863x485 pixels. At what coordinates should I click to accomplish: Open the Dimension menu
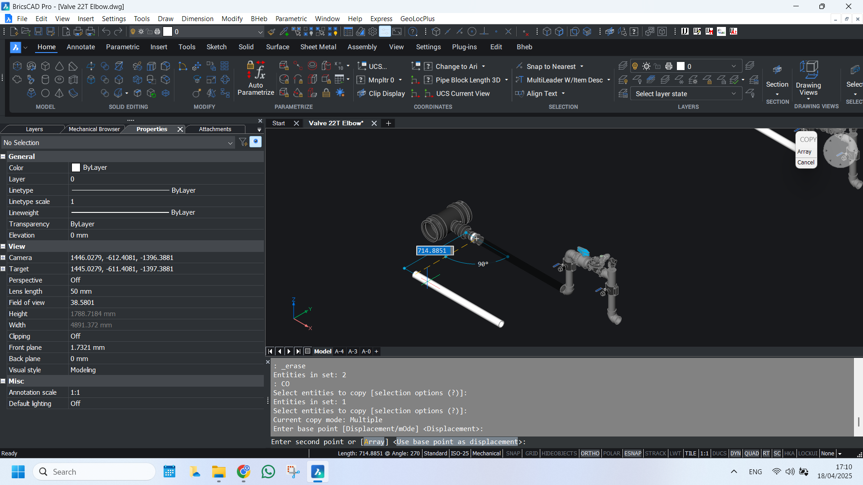point(197,19)
